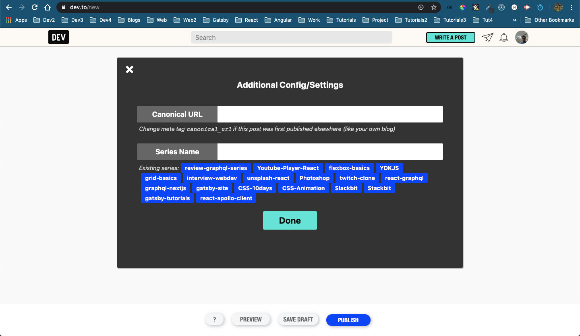
Task: Go back in browser history
Action: (9, 7)
